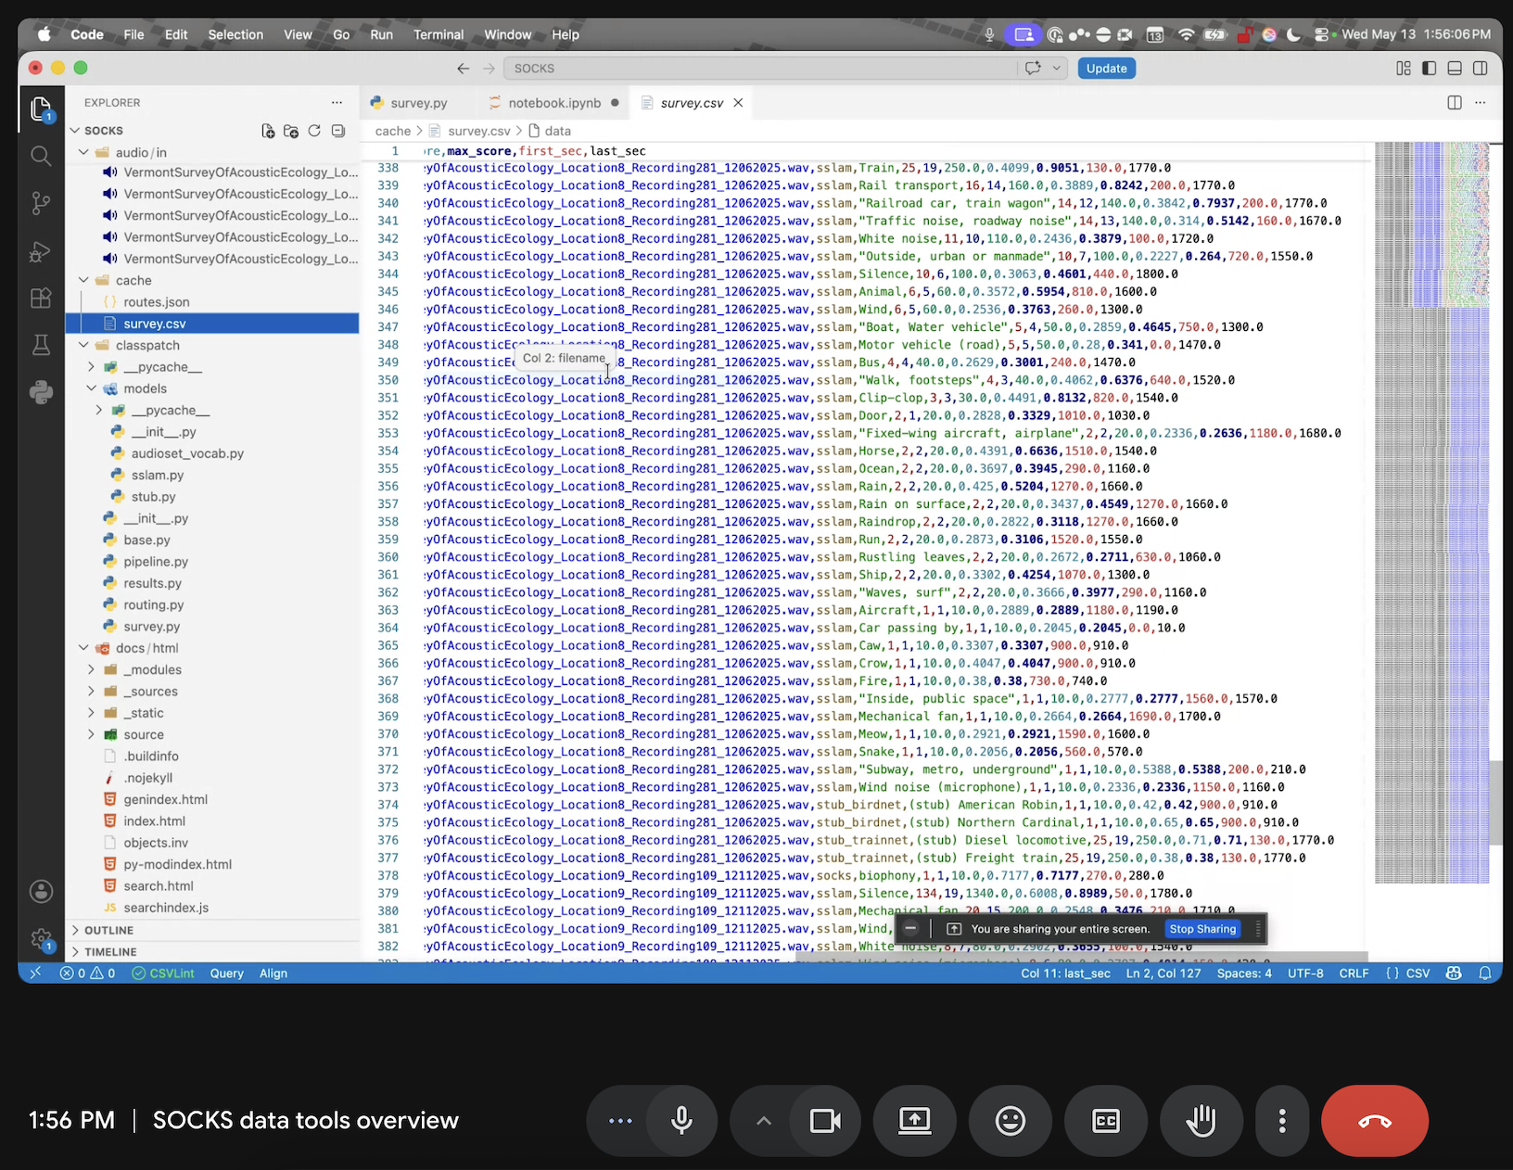Viewport: 1513px width, 1170px height.
Task: Click the minimap code overview
Action: pos(1431,513)
